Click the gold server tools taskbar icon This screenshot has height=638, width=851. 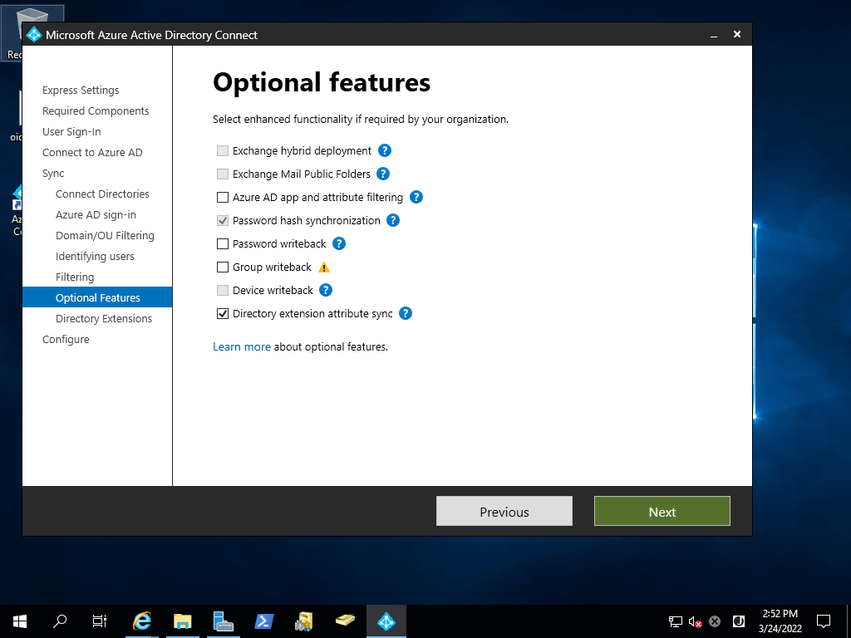click(304, 621)
